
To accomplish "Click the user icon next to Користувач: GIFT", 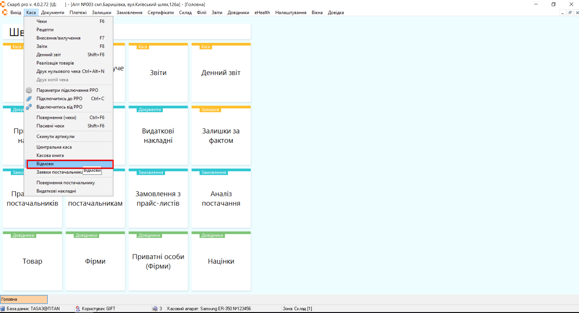I will pos(78,308).
